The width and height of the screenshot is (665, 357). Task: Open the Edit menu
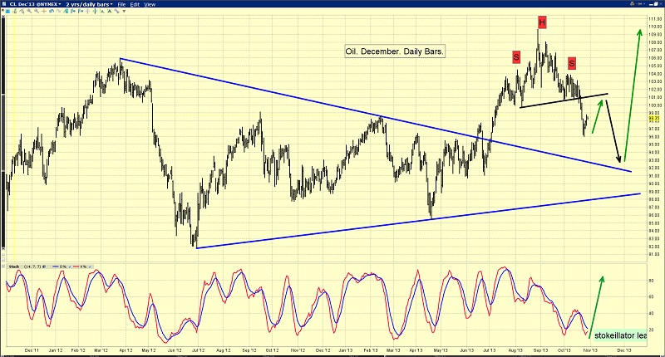coord(135,4)
